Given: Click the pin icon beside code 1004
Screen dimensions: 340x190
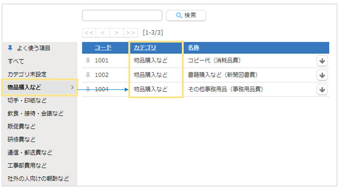Looking at the screenshot, I should [x=88, y=89].
